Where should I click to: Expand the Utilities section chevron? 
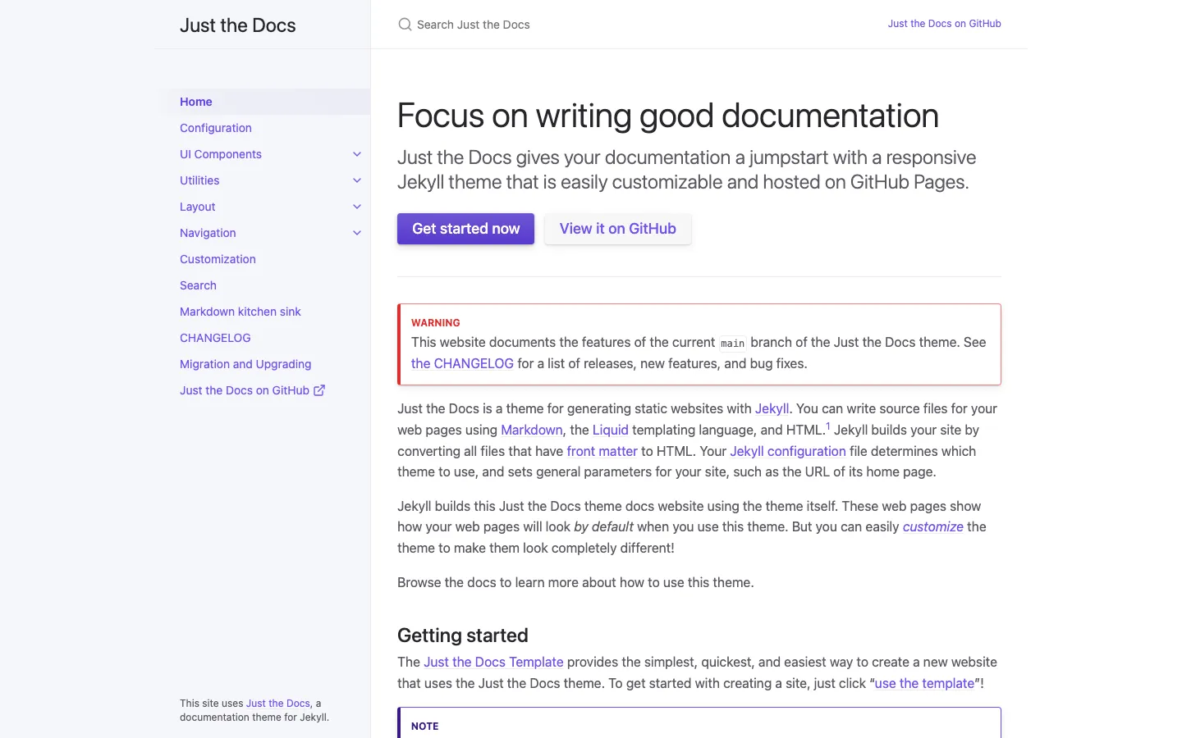point(357,180)
